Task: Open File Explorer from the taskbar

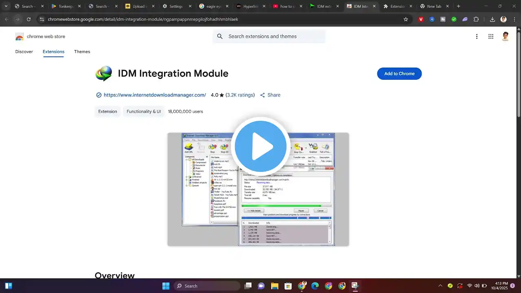Action: [274, 286]
